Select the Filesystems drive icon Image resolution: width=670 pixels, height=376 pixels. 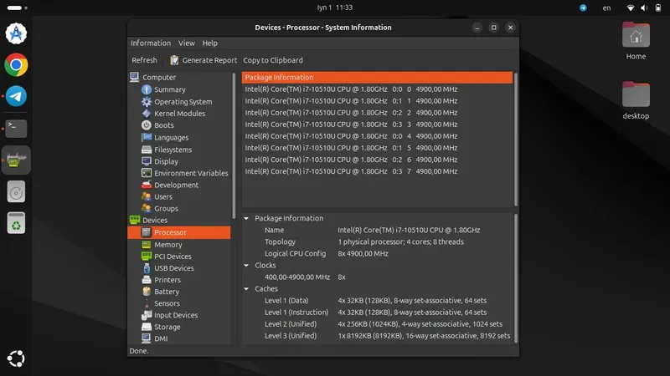point(146,150)
